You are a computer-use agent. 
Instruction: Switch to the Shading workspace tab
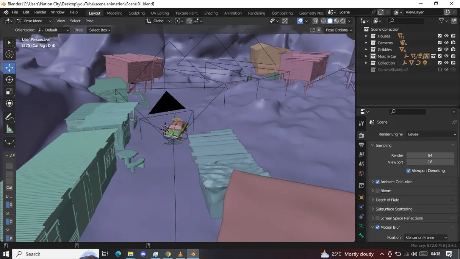(211, 13)
